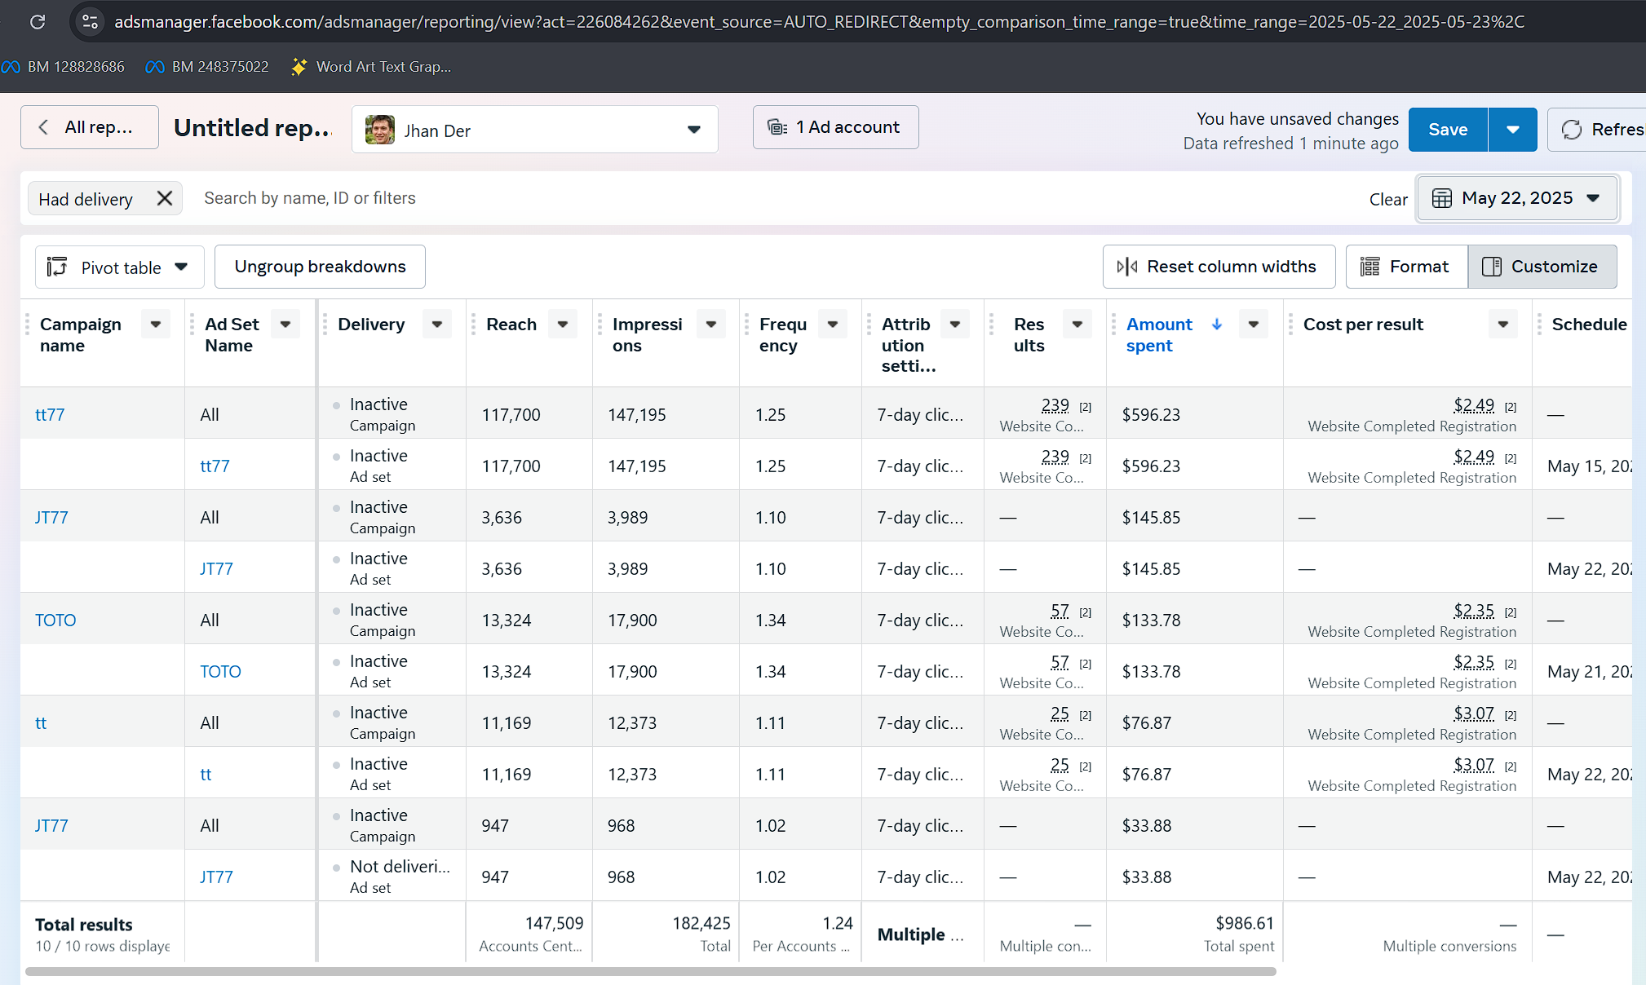The height and width of the screenshot is (985, 1646).
Task: Click the Ungroup breakdowns button
Action: (x=320, y=267)
